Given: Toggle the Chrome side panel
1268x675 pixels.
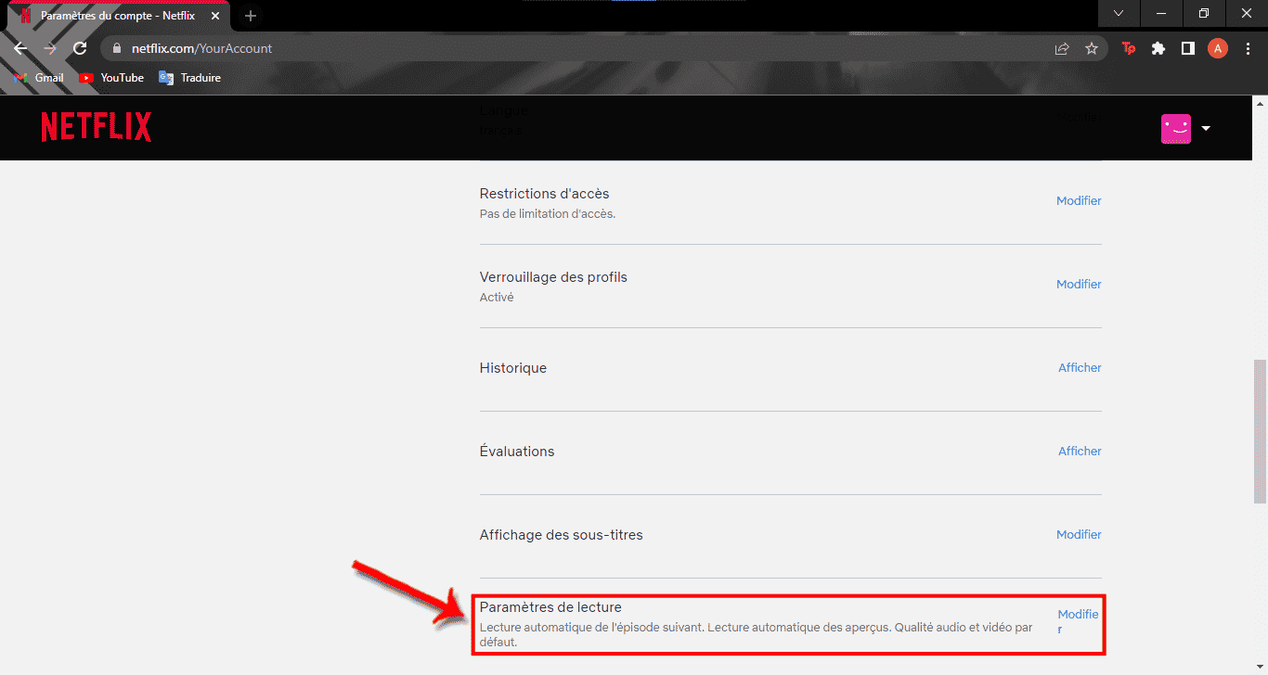Looking at the screenshot, I should (1188, 48).
